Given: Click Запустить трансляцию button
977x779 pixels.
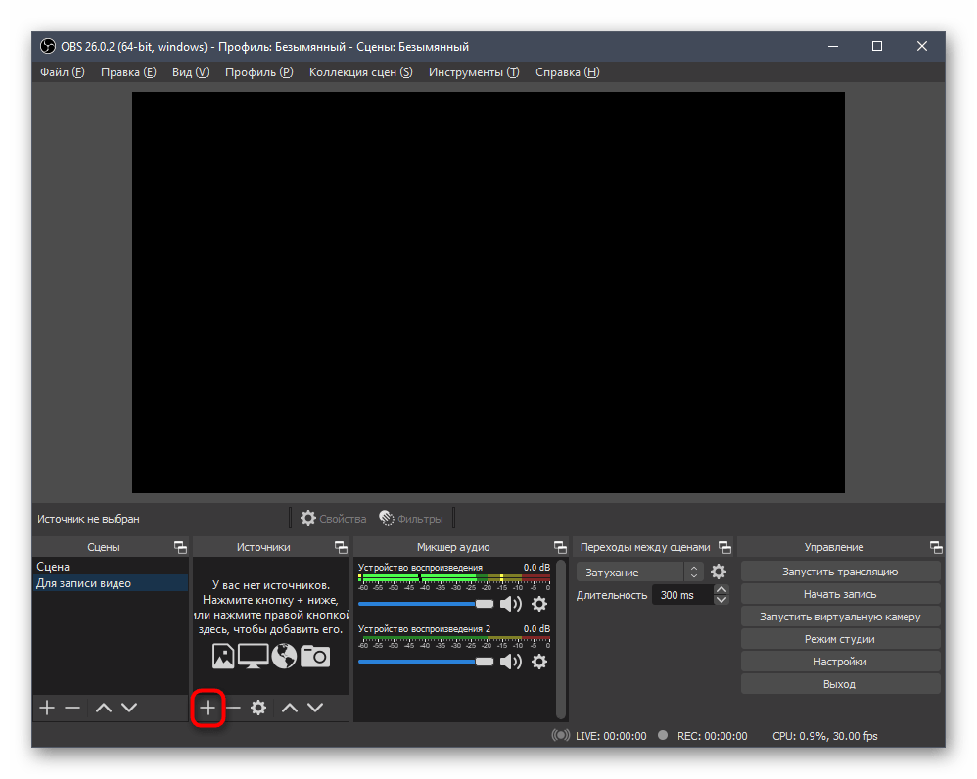Looking at the screenshot, I should [840, 572].
